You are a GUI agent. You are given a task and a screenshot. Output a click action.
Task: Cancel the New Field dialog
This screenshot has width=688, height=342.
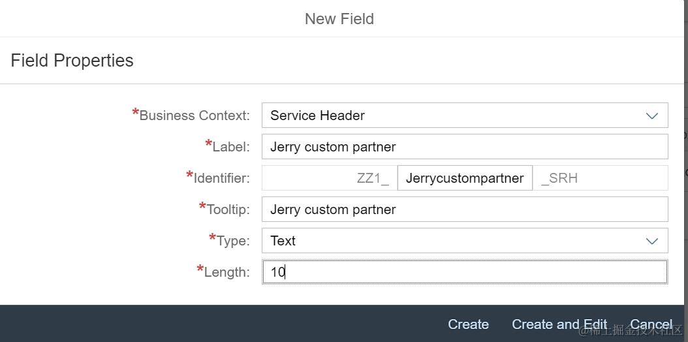click(x=651, y=324)
